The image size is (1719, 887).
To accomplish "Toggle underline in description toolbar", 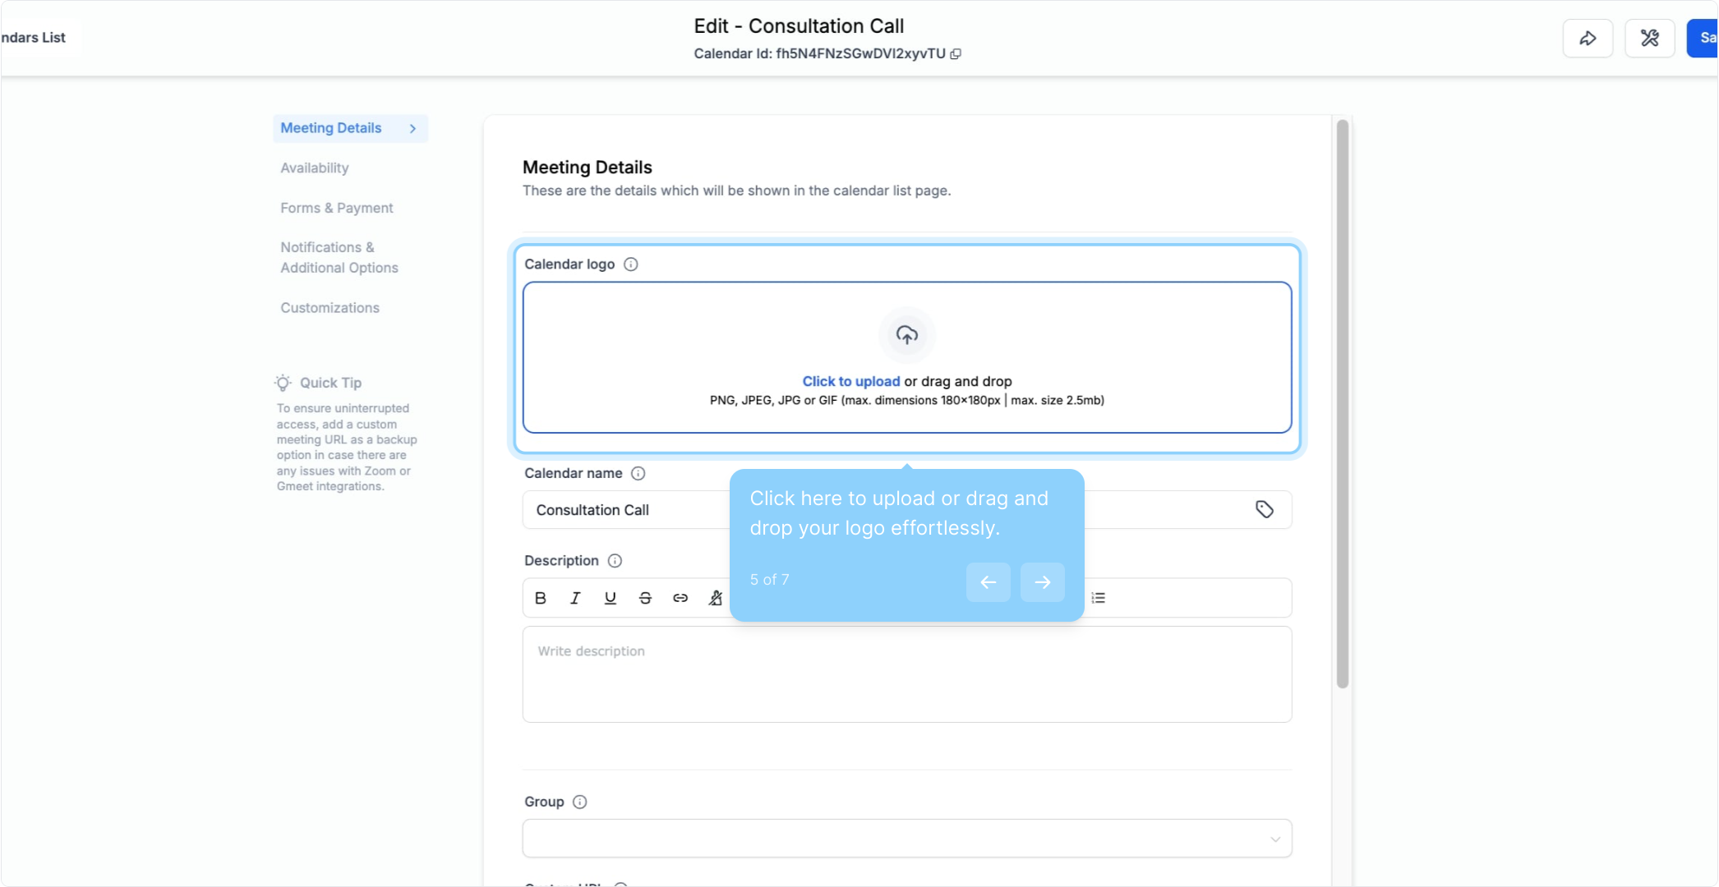I will (610, 598).
